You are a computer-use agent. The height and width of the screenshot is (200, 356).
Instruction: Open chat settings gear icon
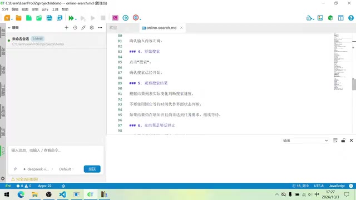click(x=92, y=27)
